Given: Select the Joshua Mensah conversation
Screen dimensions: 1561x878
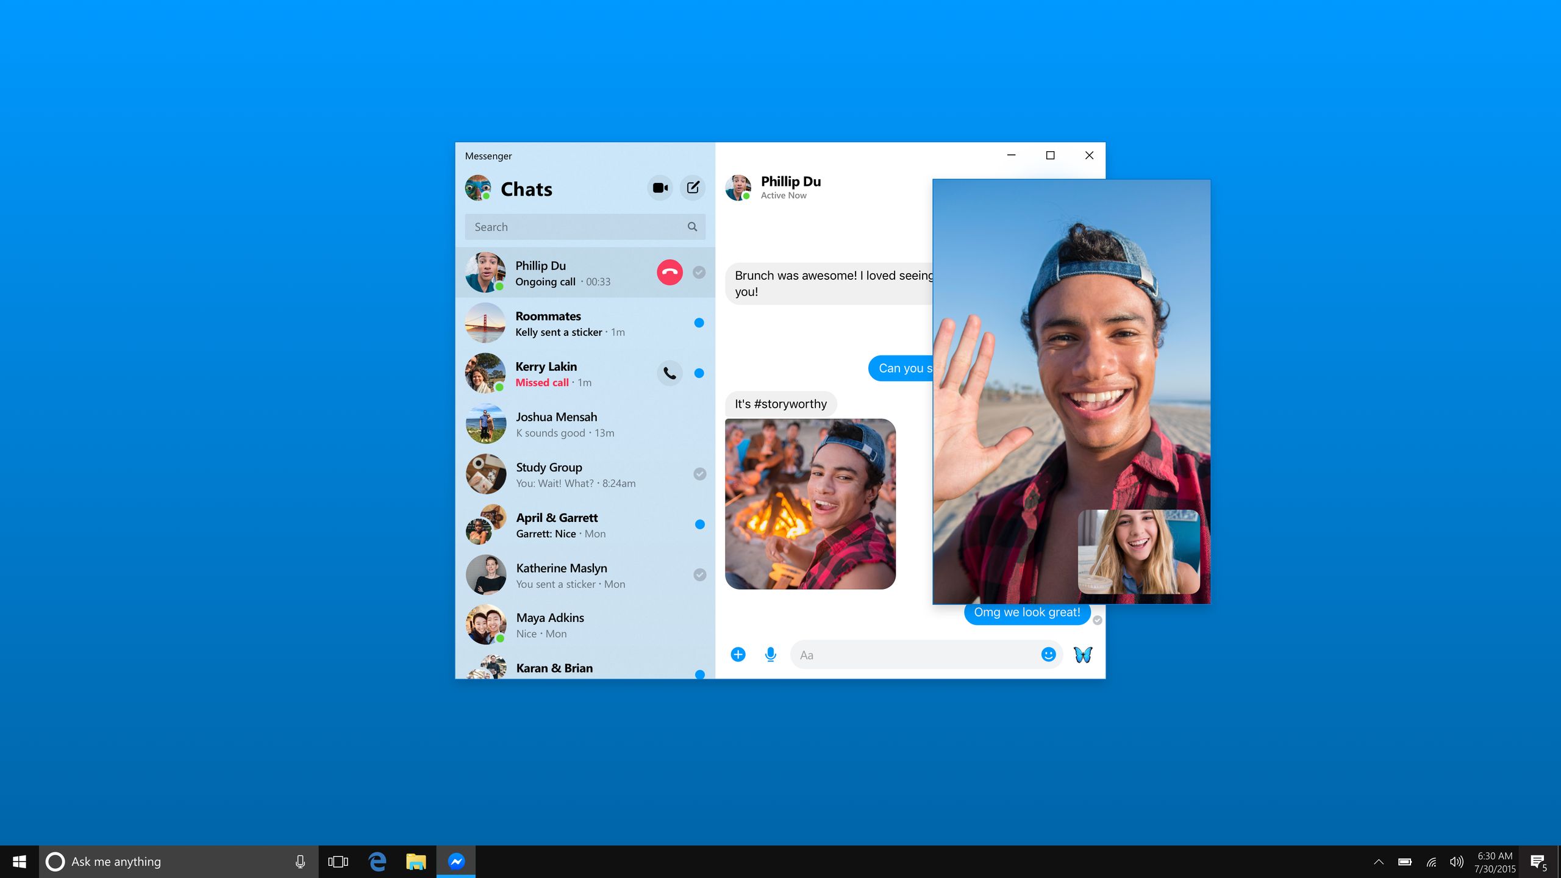Looking at the screenshot, I should point(584,424).
